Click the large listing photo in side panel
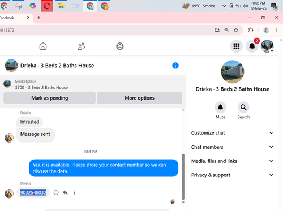This screenshot has height=211, width=283. (x=233, y=72)
